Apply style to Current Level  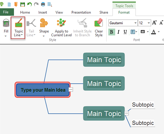[x=61, y=27]
